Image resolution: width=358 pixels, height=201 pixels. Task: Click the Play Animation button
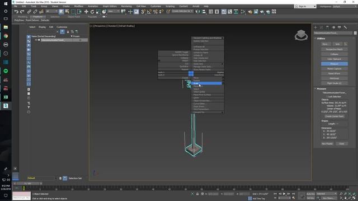pyautogui.click(x=284, y=194)
